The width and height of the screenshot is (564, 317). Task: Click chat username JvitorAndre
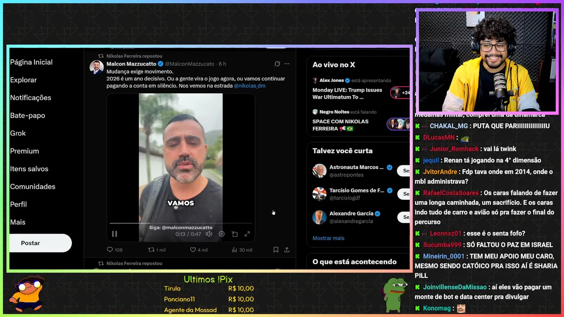tap(440, 172)
